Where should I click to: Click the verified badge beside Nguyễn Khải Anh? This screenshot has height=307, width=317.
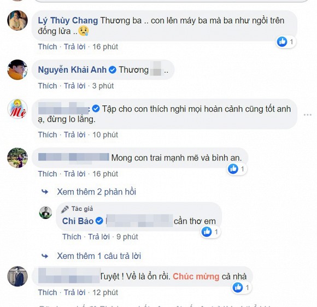[113, 70]
